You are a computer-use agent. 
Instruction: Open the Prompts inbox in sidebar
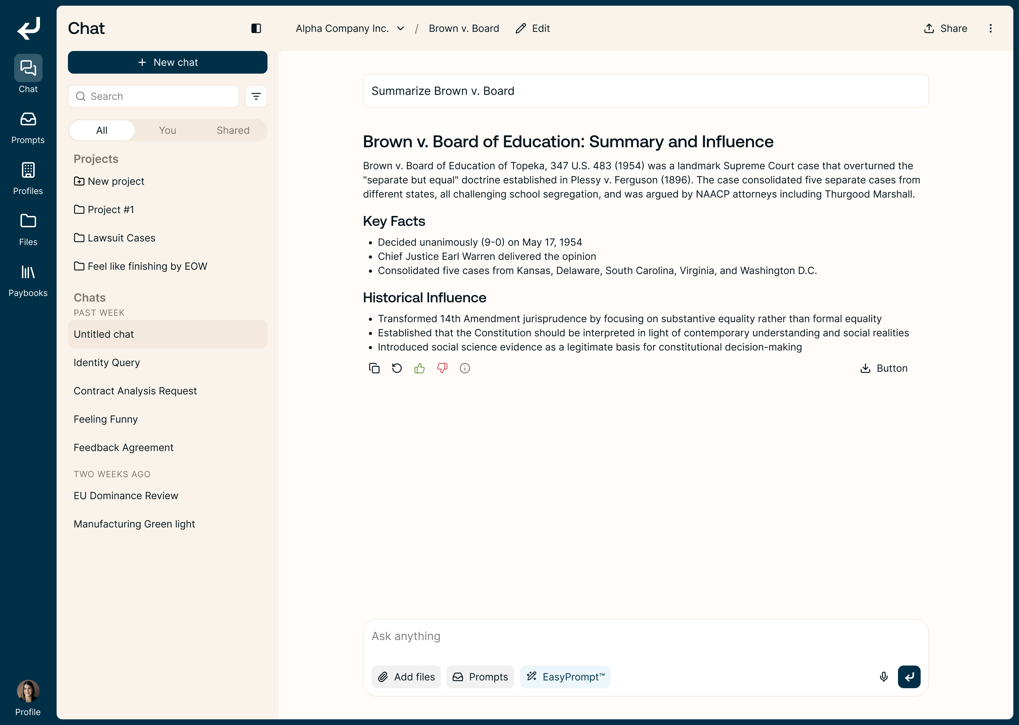click(28, 128)
